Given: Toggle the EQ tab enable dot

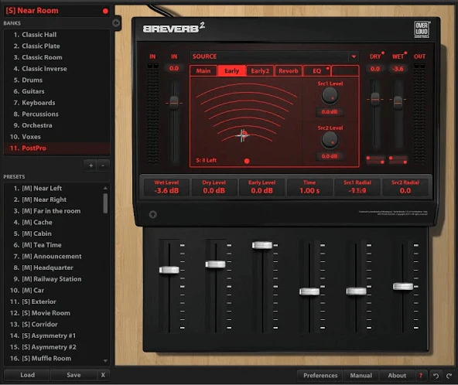Looking at the screenshot, I should click(x=327, y=69).
